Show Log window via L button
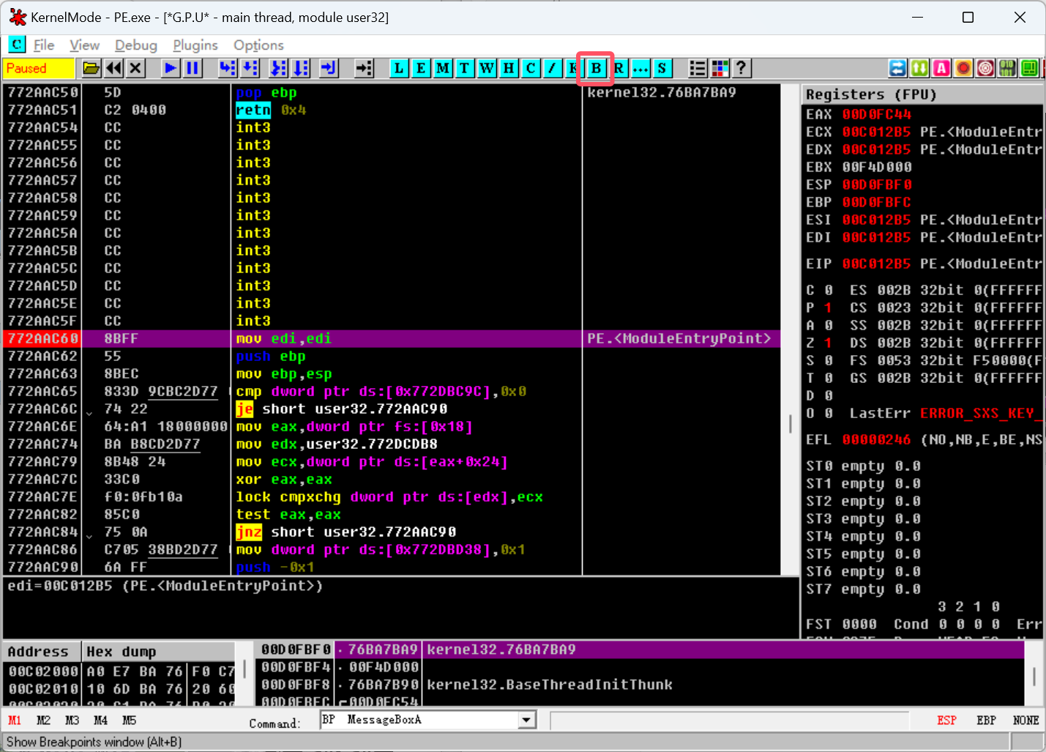This screenshot has height=752, width=1046. 399,68
